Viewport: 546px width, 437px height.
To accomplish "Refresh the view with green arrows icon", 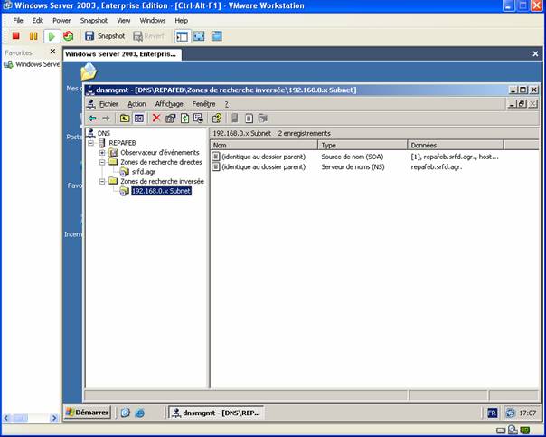I will [x=184, y=119].
